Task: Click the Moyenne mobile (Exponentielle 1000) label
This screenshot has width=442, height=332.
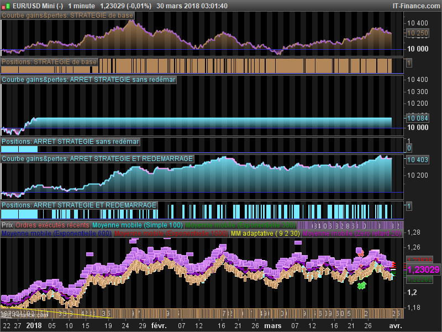Action: (171, 234)
